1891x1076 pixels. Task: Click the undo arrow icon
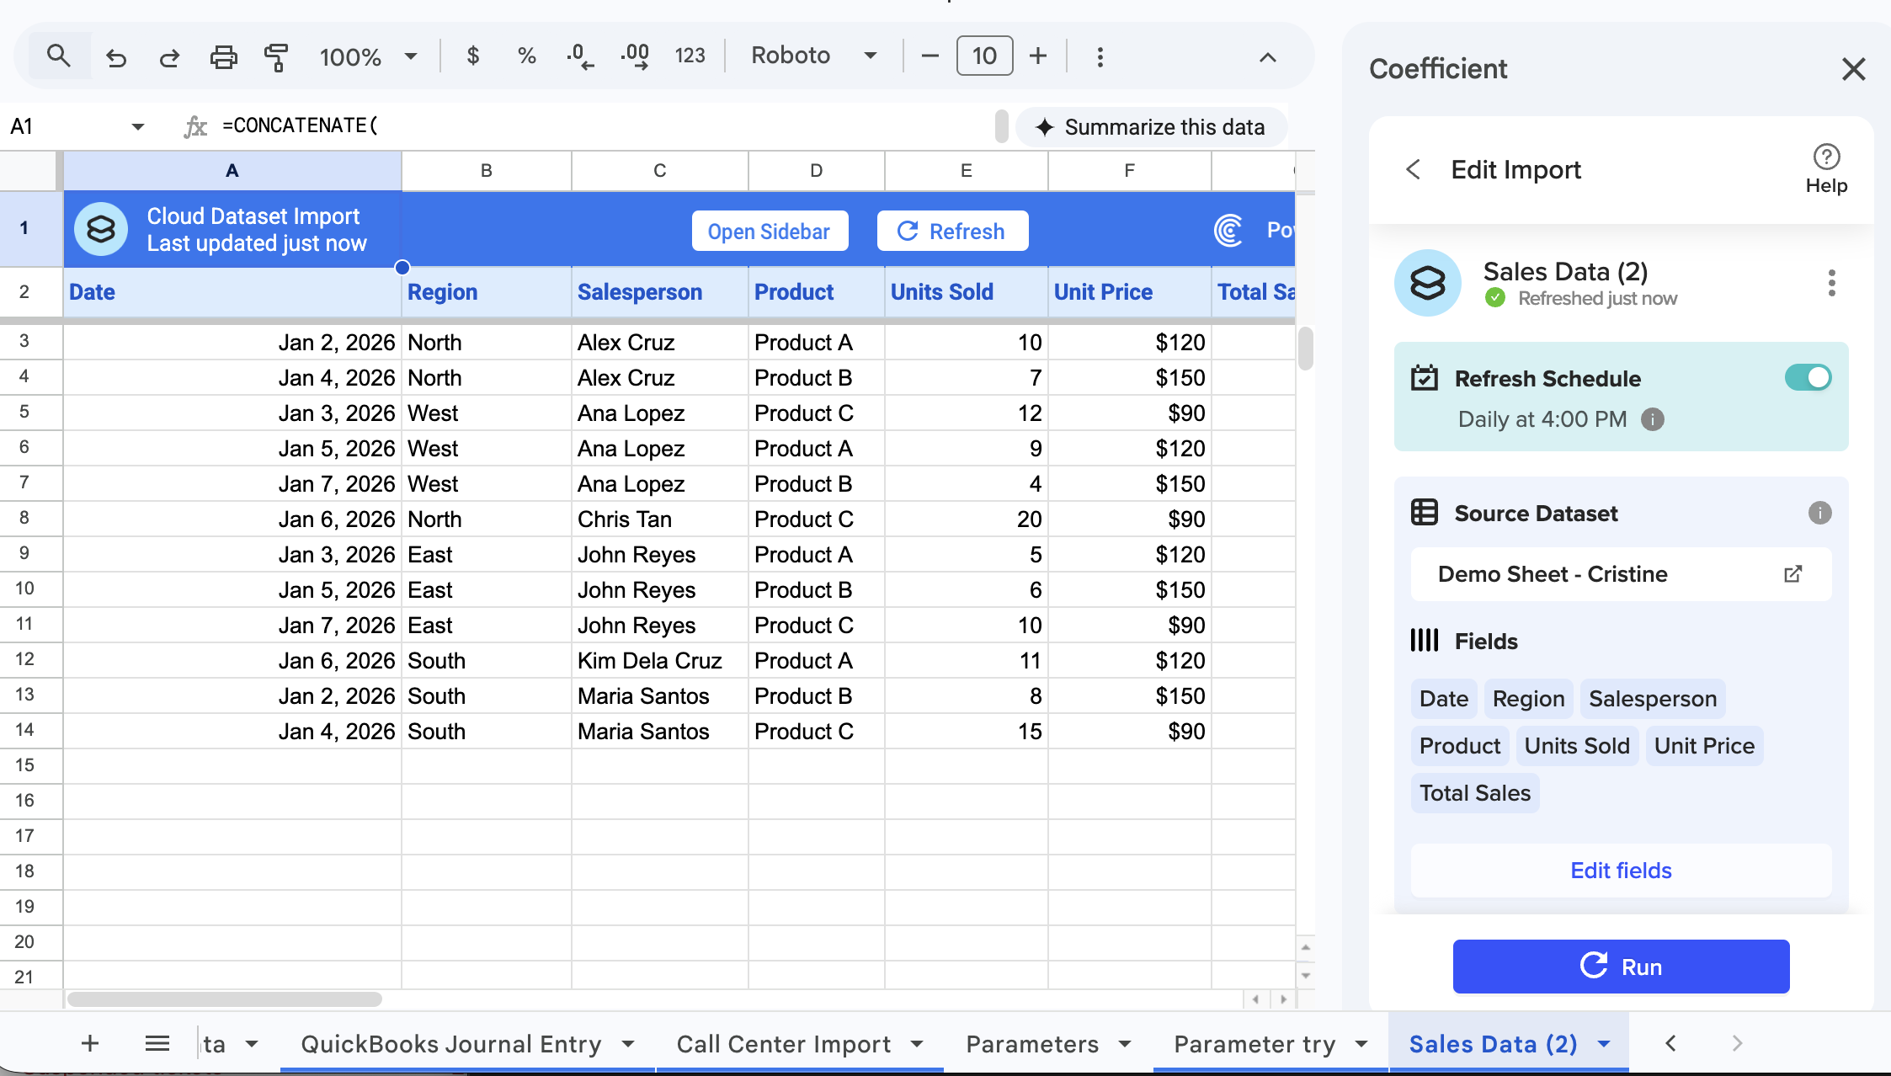[116, 57]
